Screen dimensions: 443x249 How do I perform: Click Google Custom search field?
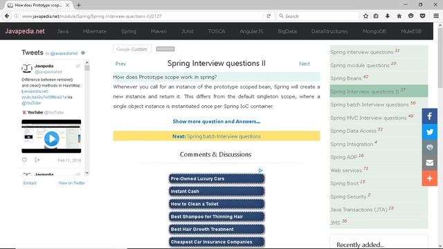pos(132,49)
